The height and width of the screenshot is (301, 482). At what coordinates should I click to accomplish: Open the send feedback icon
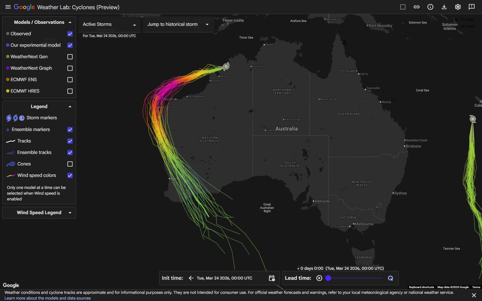472,7
